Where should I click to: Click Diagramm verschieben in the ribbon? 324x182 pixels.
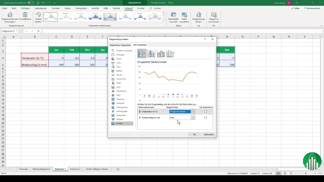point(214,17)
